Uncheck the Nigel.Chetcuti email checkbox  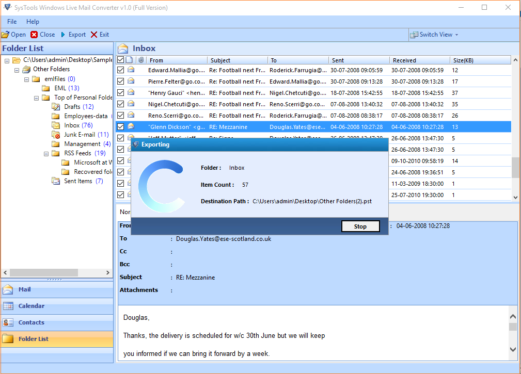[121, 104]
